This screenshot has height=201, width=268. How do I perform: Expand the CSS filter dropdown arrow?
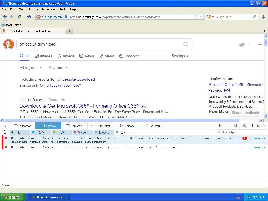pyautogui.click(x=49, y=132)
